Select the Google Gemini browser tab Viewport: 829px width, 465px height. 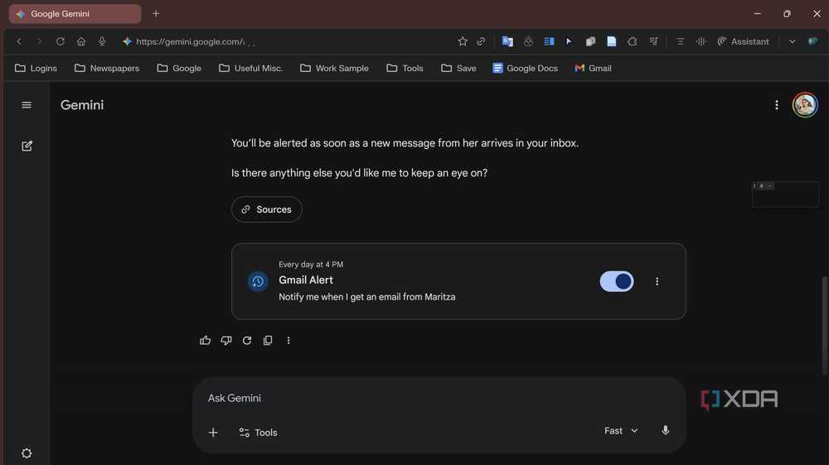pos(75,14)
